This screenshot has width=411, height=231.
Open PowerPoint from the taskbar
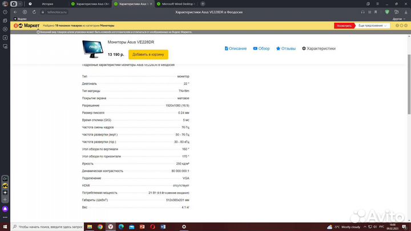click(142, 227)
